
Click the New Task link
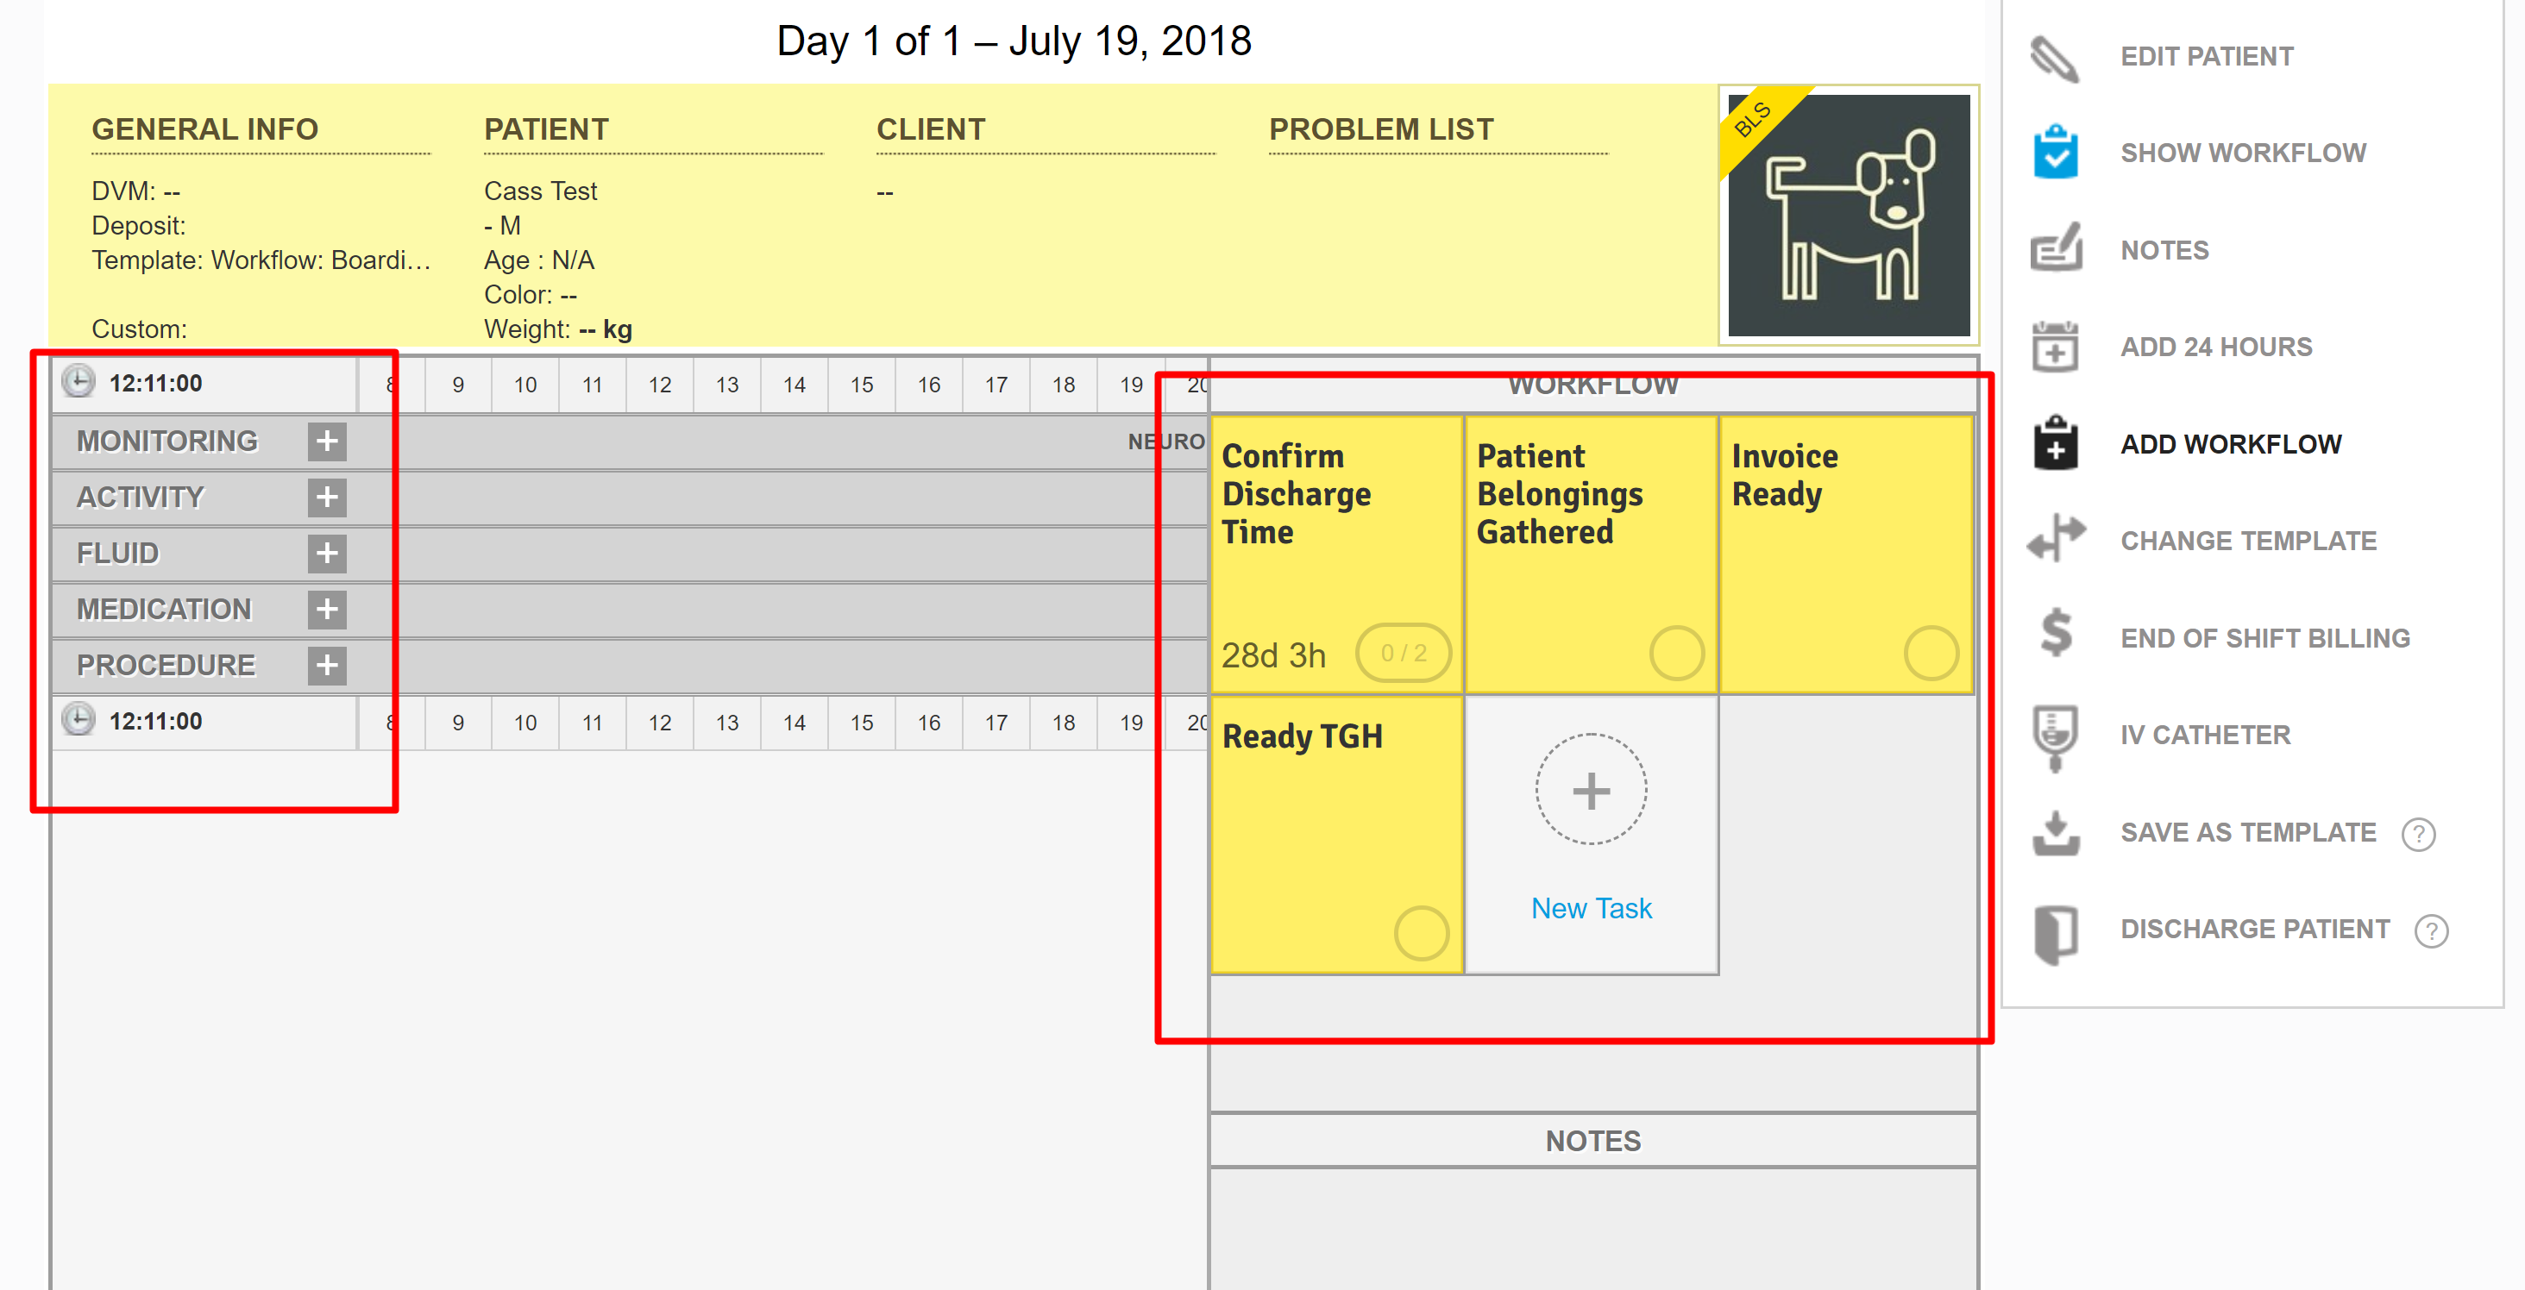1590,908
